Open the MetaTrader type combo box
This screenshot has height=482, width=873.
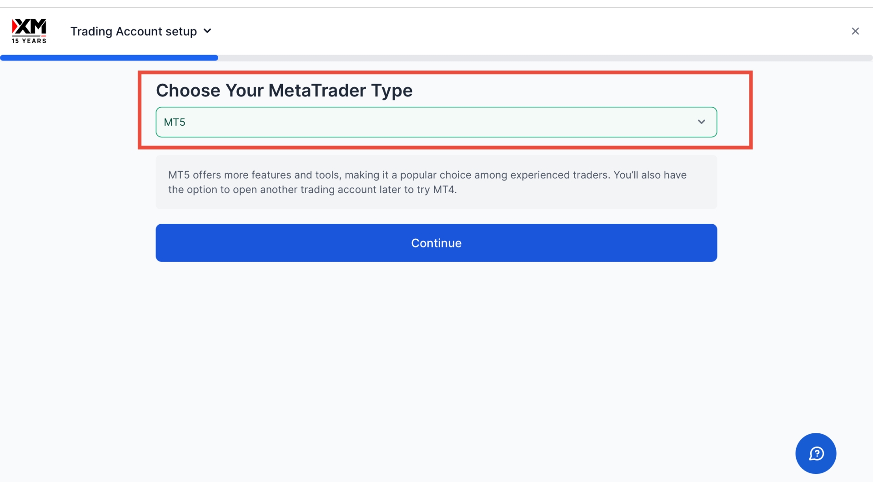click(x=436, y=122)
